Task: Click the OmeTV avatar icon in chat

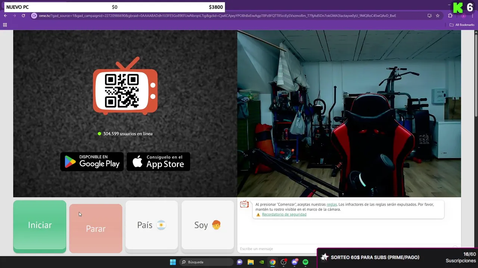Action: [x=244, y=204]
